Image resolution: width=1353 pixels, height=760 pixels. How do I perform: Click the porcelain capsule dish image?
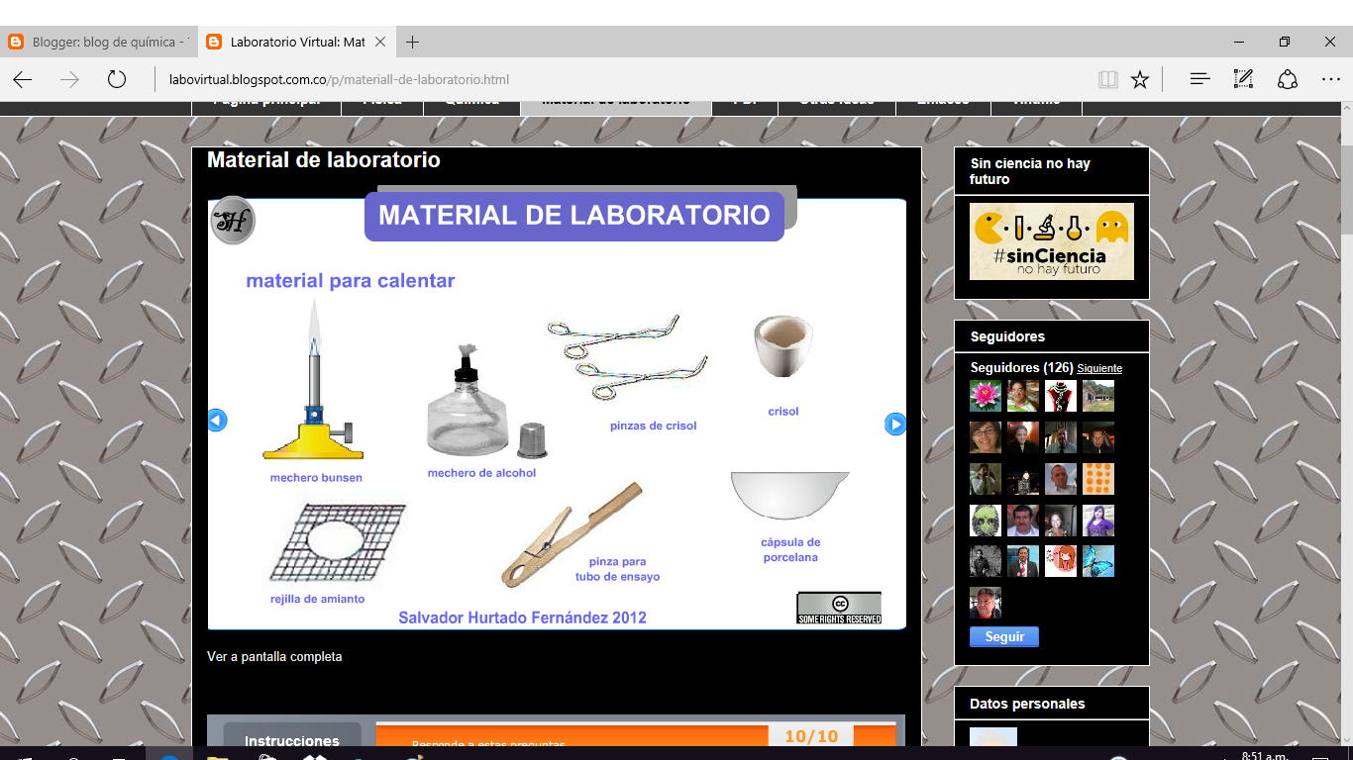tap(789, 495)
